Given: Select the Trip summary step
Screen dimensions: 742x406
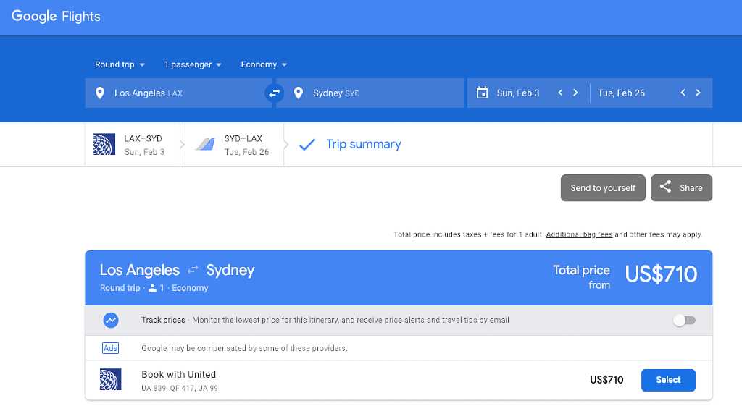Looking at the screenshot, I should (x=363, y=144).
